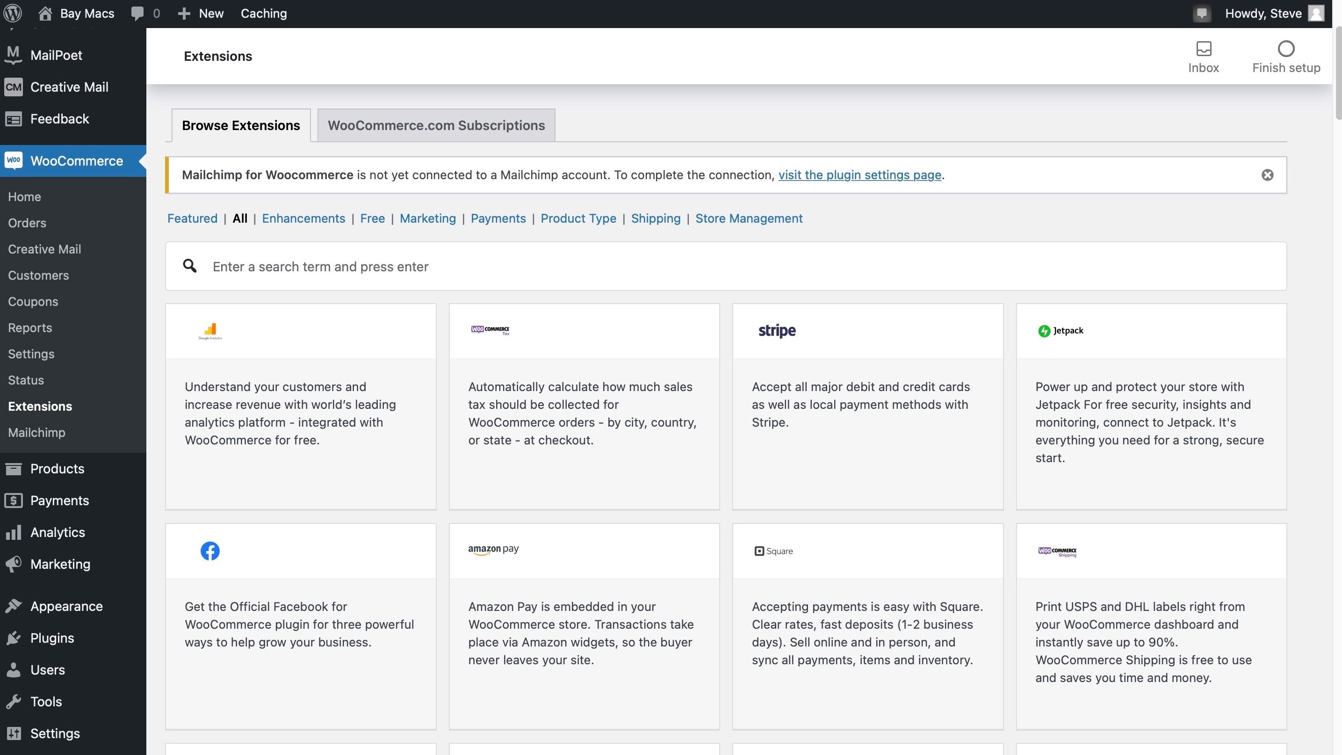This screenshot has height=755, width=1342.
Task: Open the plugin settings page link
Action: pos(859,175)
